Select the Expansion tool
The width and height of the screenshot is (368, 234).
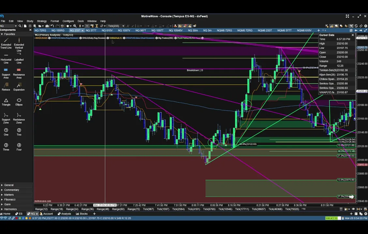coord(19,87)
